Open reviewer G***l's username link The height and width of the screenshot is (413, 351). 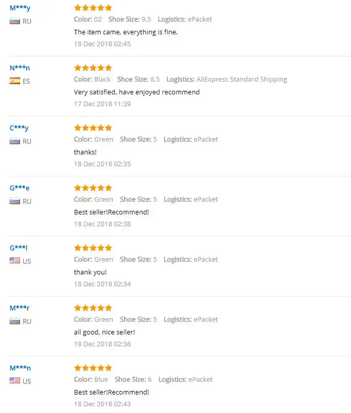pyautogui.click(x=18, y=248)
